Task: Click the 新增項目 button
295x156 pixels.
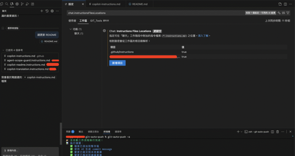Action: (117, 63)
